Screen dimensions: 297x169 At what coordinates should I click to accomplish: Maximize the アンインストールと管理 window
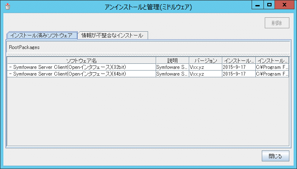269,5
